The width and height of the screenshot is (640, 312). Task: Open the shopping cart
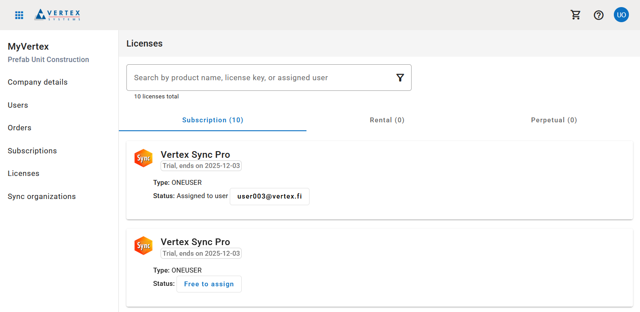click(x=576, y=15)
